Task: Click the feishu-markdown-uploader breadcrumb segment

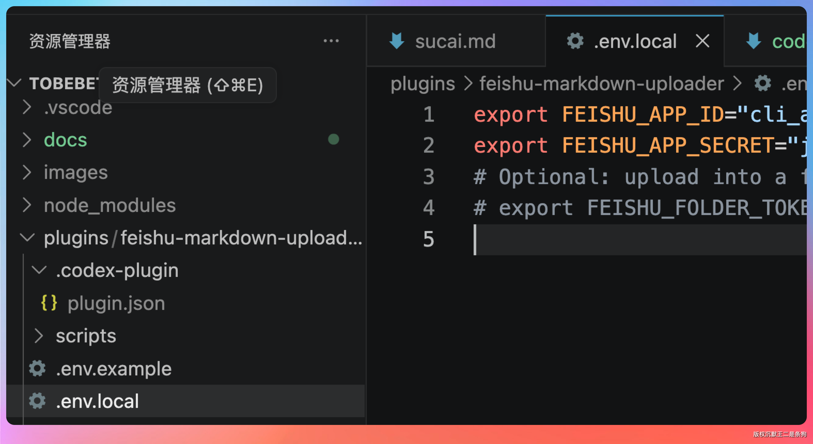Action: [x=601, y=84]
